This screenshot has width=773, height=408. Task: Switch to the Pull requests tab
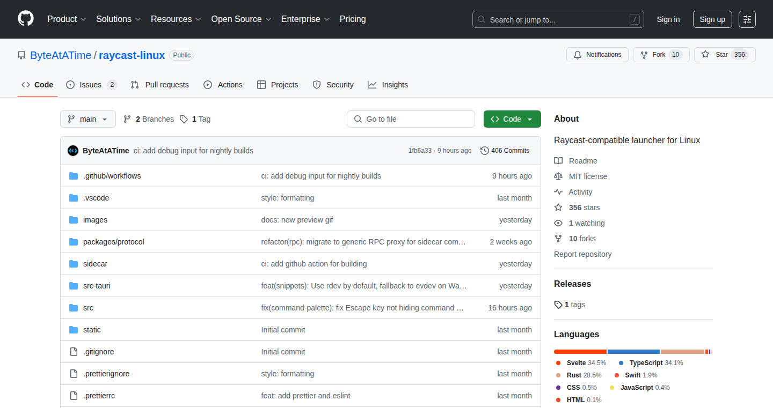[160, 85]
